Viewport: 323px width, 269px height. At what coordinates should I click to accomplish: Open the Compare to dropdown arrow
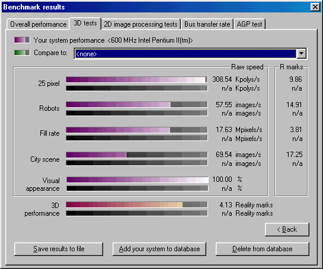tap(301, 53)
